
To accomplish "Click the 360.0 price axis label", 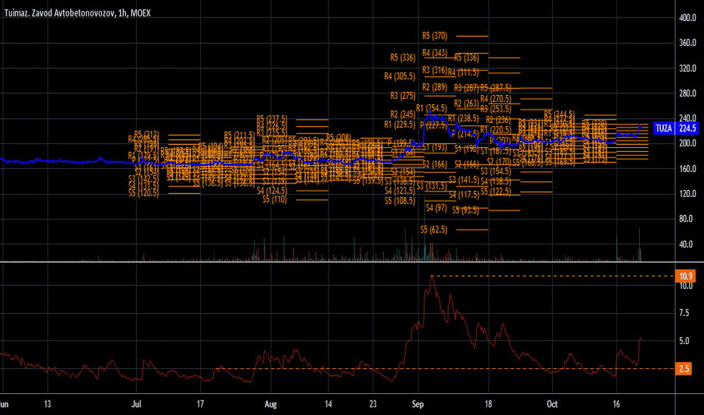I will [x=687, y=43].
